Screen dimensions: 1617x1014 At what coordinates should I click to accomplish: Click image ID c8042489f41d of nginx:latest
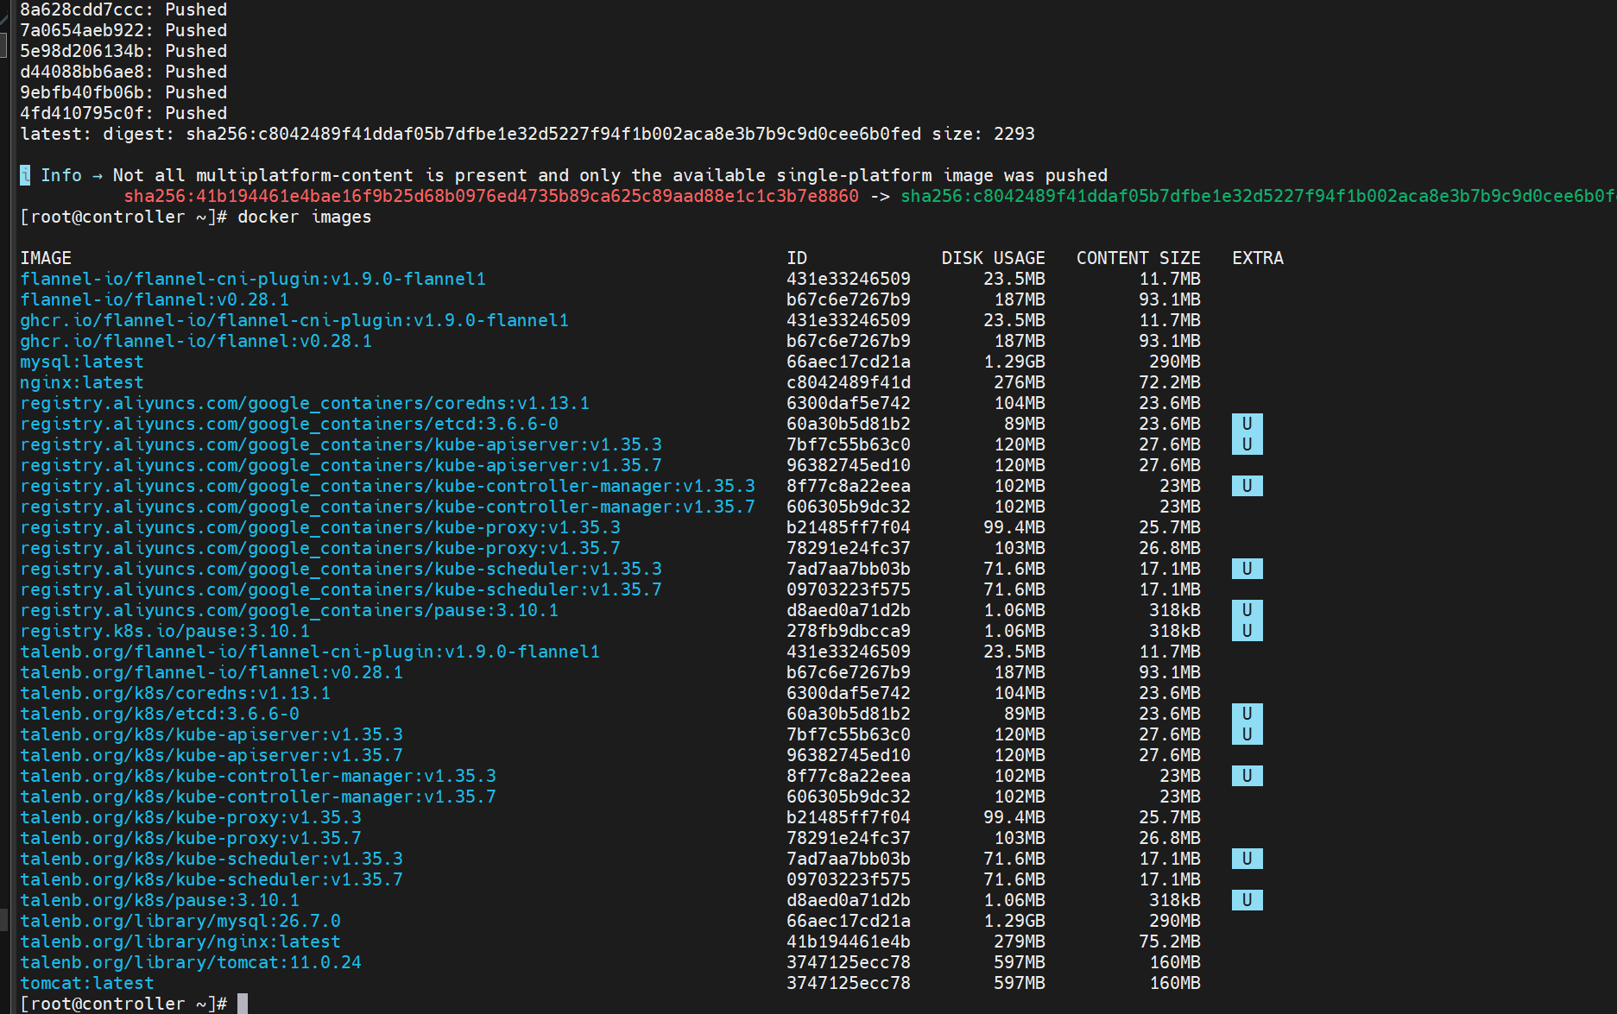pos(848,382)
